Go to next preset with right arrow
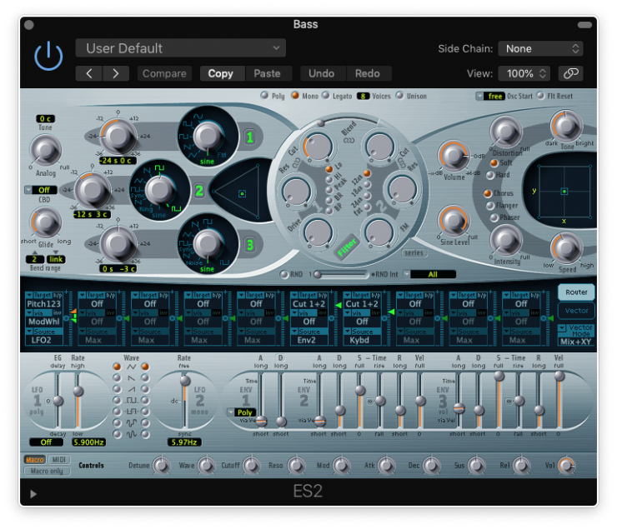This screenshot has height=529, width=617. (115, 73)
